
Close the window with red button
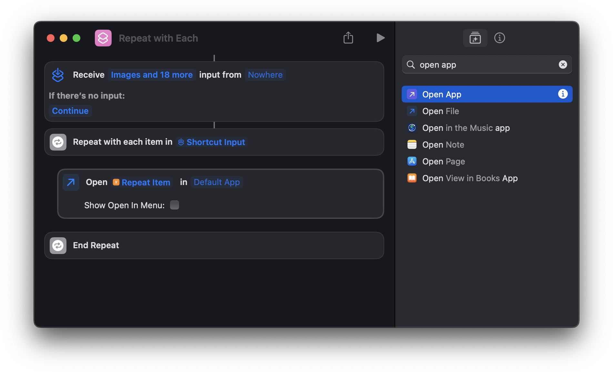click(51, 38)
